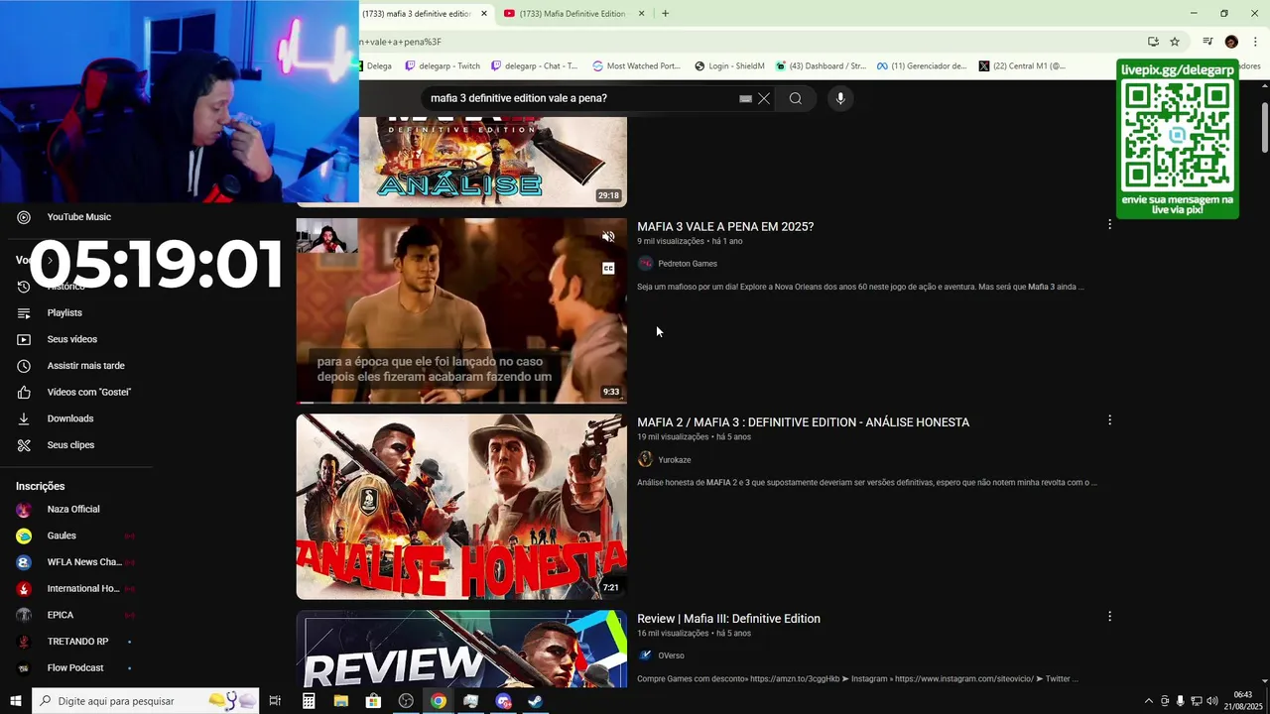Open the on-screen keyboard icon in search box

(x=745, y=98)
